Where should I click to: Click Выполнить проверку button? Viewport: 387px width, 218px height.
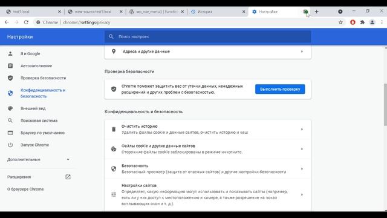tap(280, 89)
